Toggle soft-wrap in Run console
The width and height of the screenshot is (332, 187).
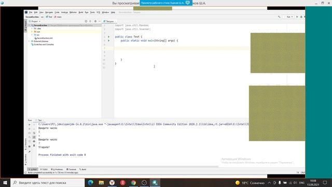[x=34, y=133]
